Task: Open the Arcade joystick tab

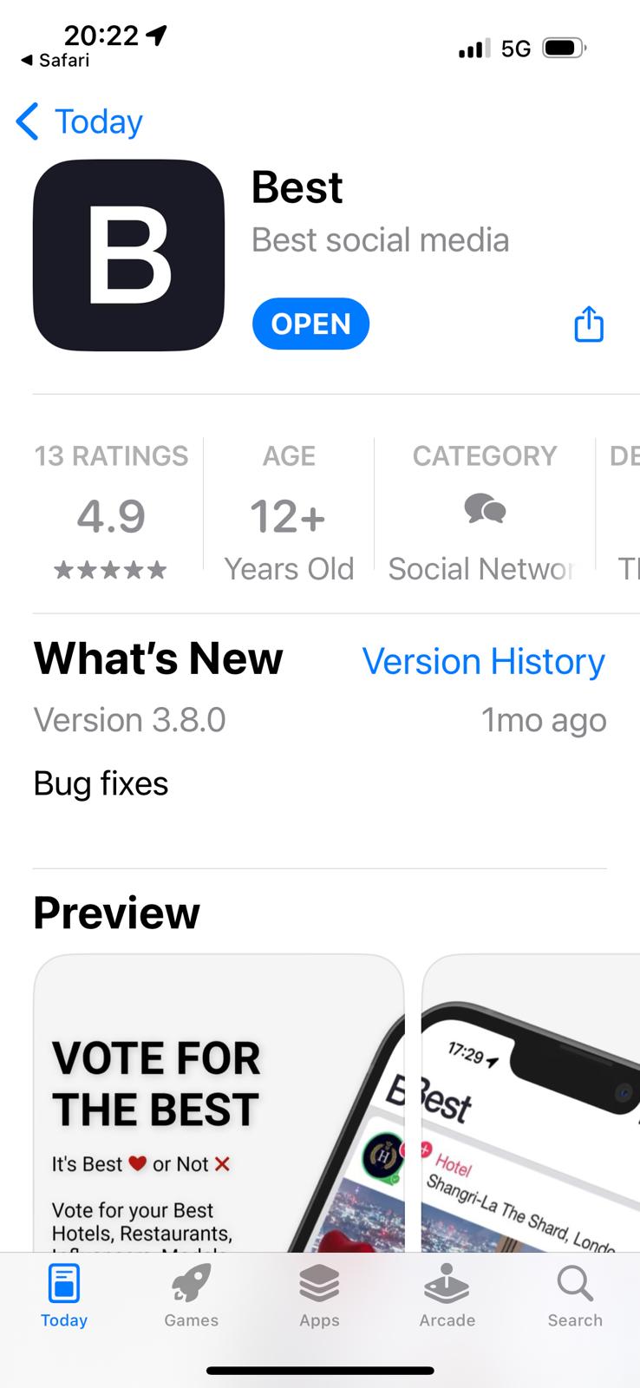Action: tap(447, 1283)
